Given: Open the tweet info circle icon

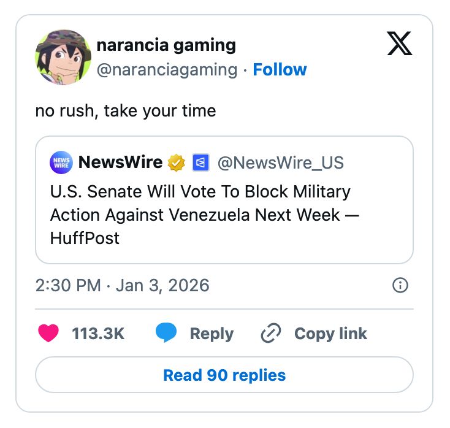Looking at the screenshot, I should click(x=400, y=285).
